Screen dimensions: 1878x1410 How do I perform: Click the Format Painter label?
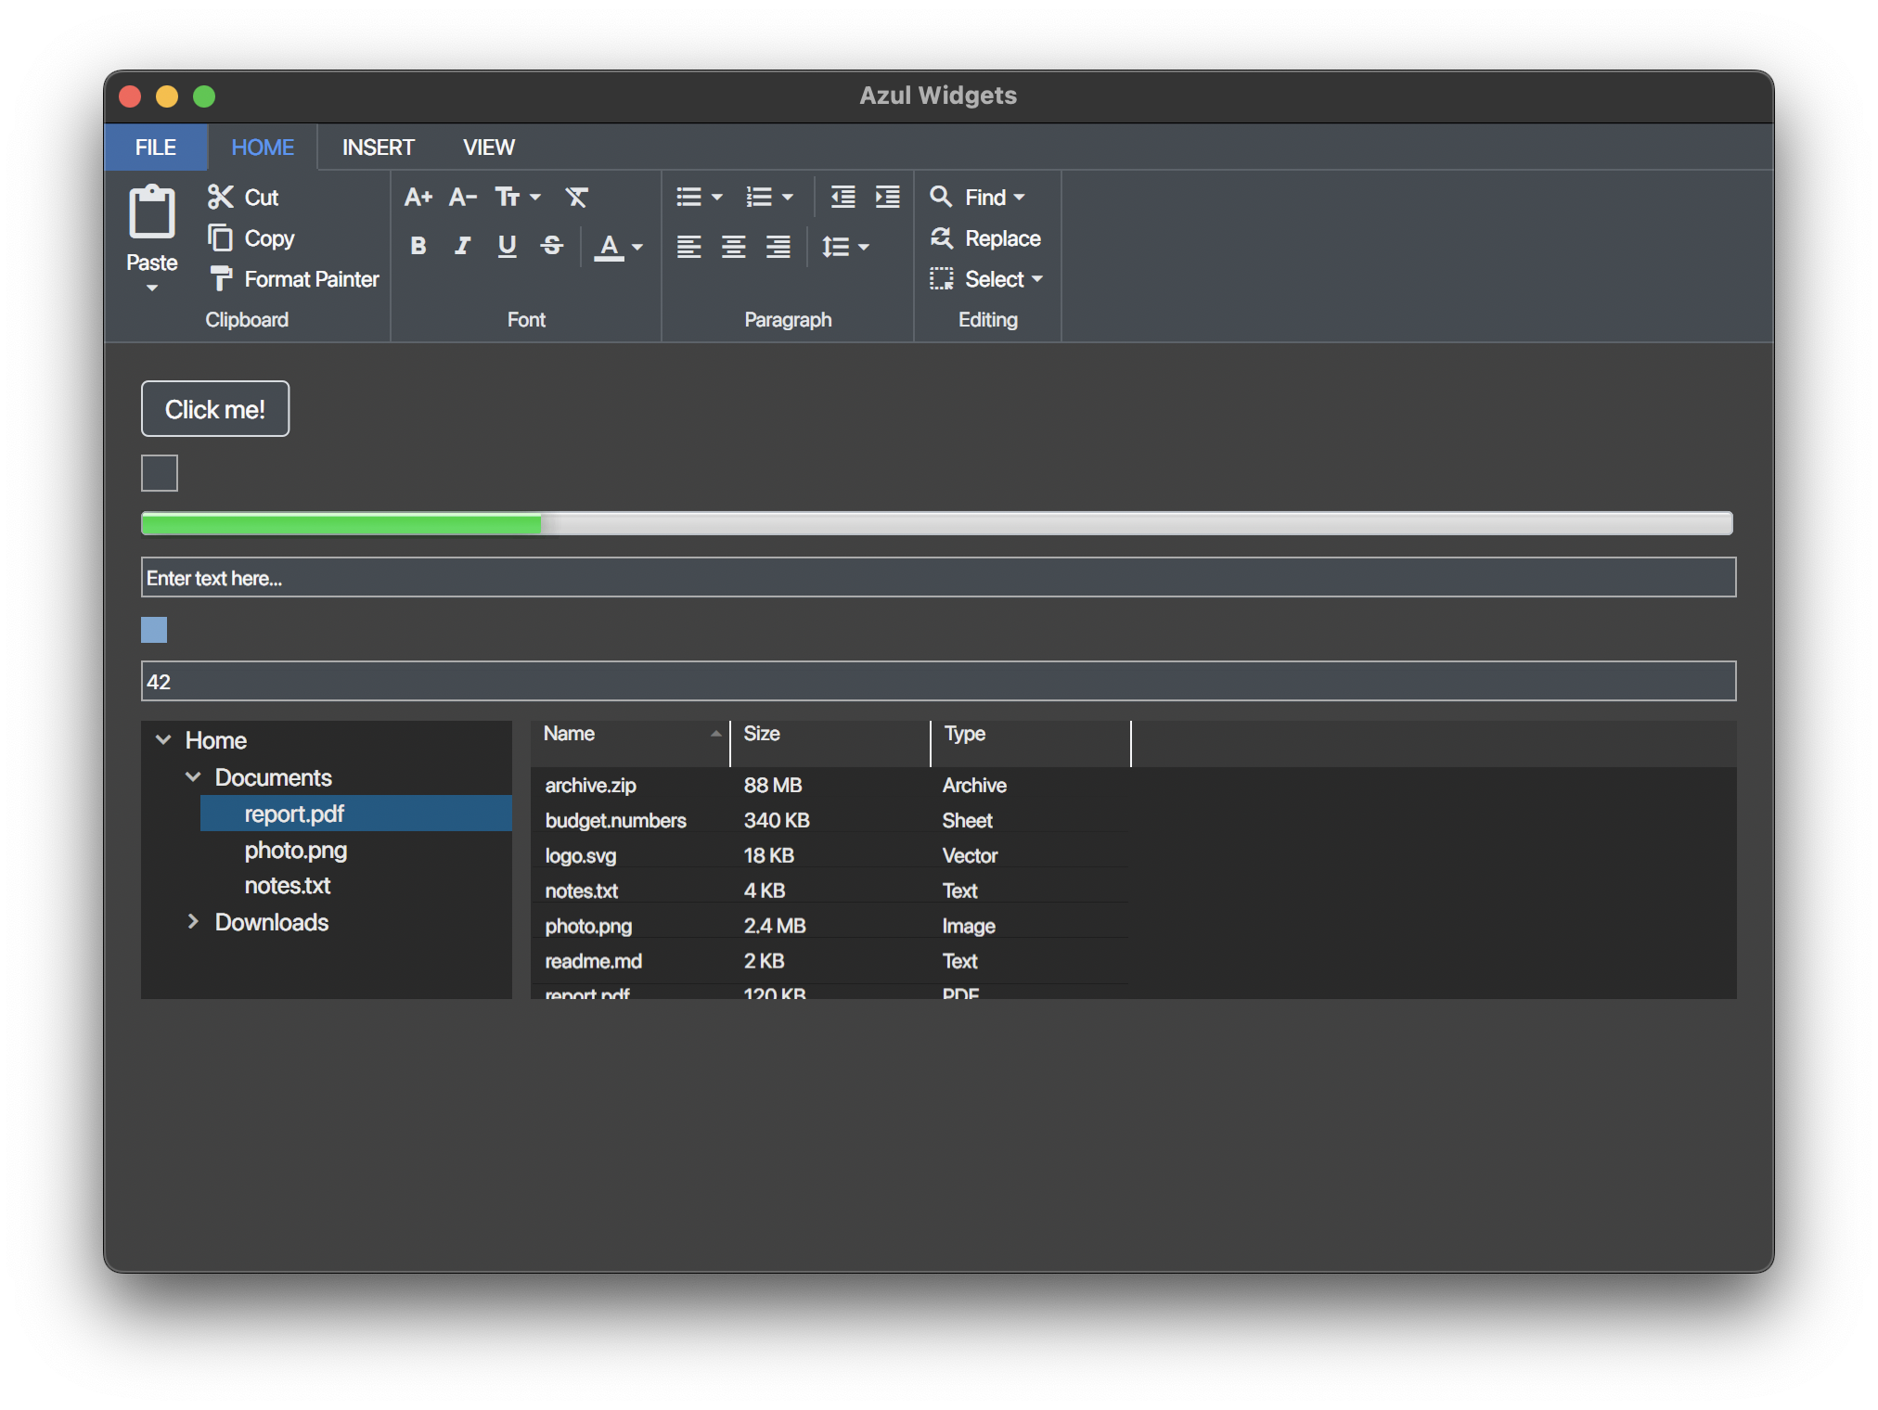pos(312,279)
